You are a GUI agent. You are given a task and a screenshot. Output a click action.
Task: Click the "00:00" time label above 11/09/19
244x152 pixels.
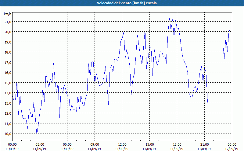(x=12, y=145)
